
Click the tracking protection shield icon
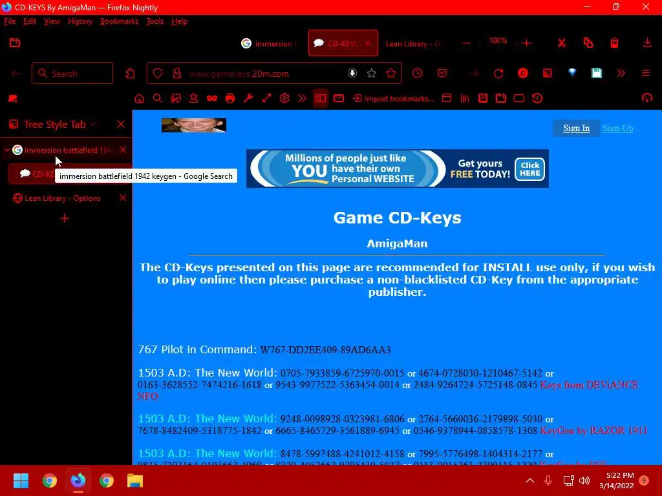click(x=158, y=74)
